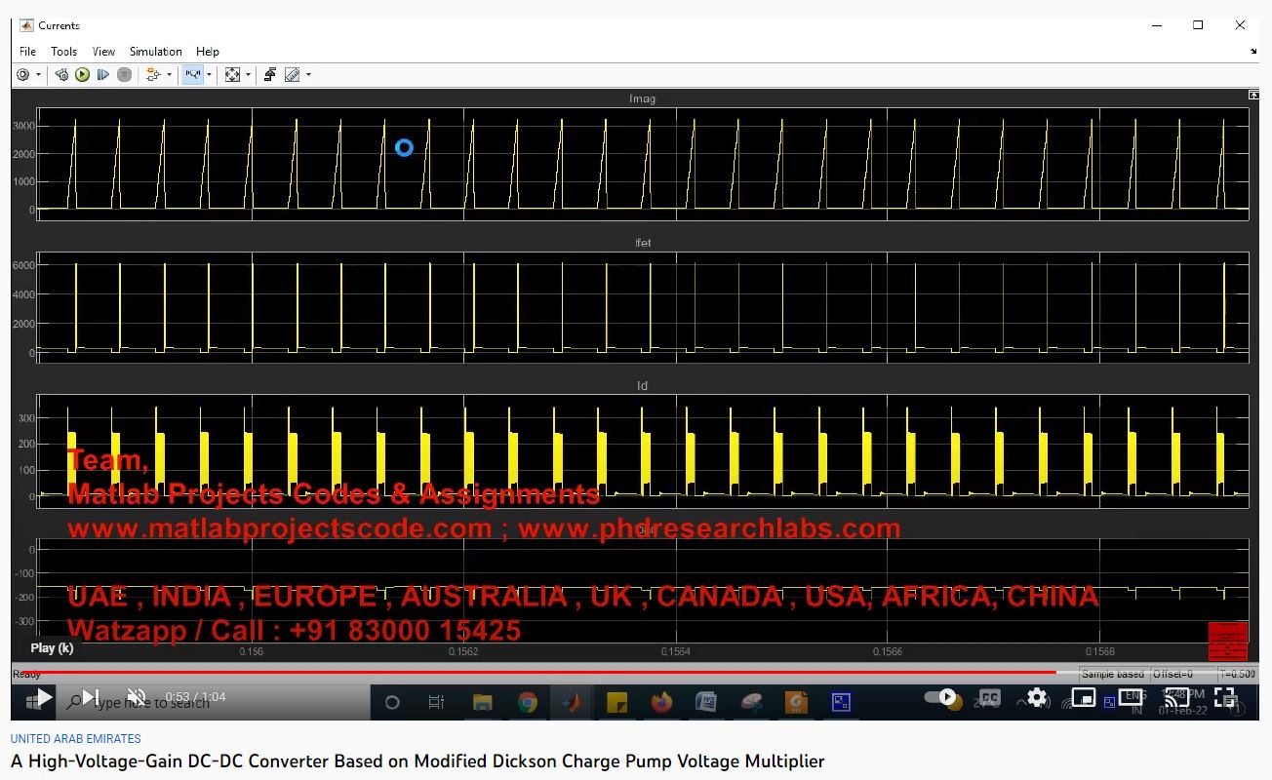Click the Highlight Simulink block icon
The height and width of the screenshot is (780, 1272).
(269, 75)
